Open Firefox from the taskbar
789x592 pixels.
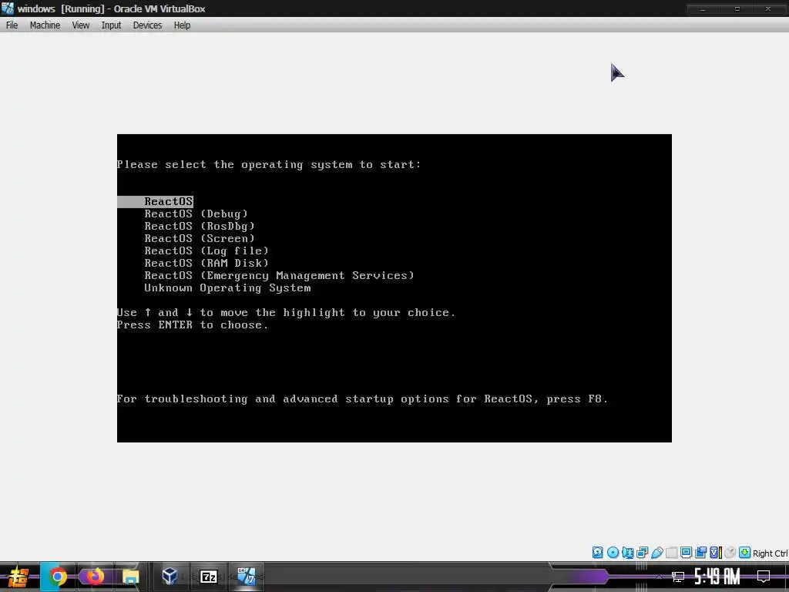coord(94,577)
